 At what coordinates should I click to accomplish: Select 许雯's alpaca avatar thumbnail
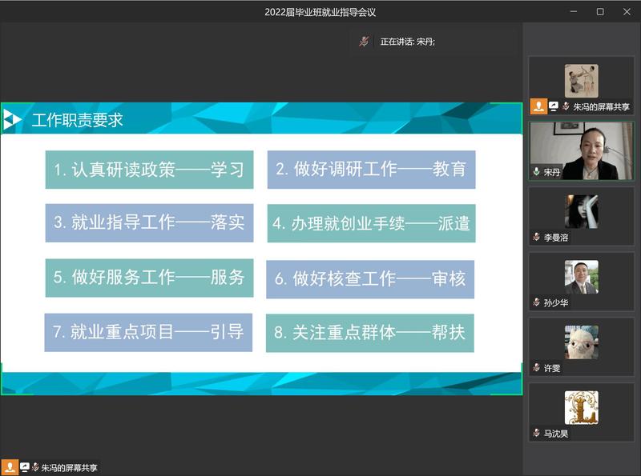point(581,342)
